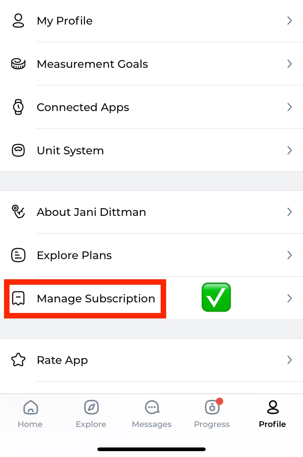The height and width of the screenshot is (457, 303).
Task: Select the Home tab house icon
Action: click(x=30, y=407)
